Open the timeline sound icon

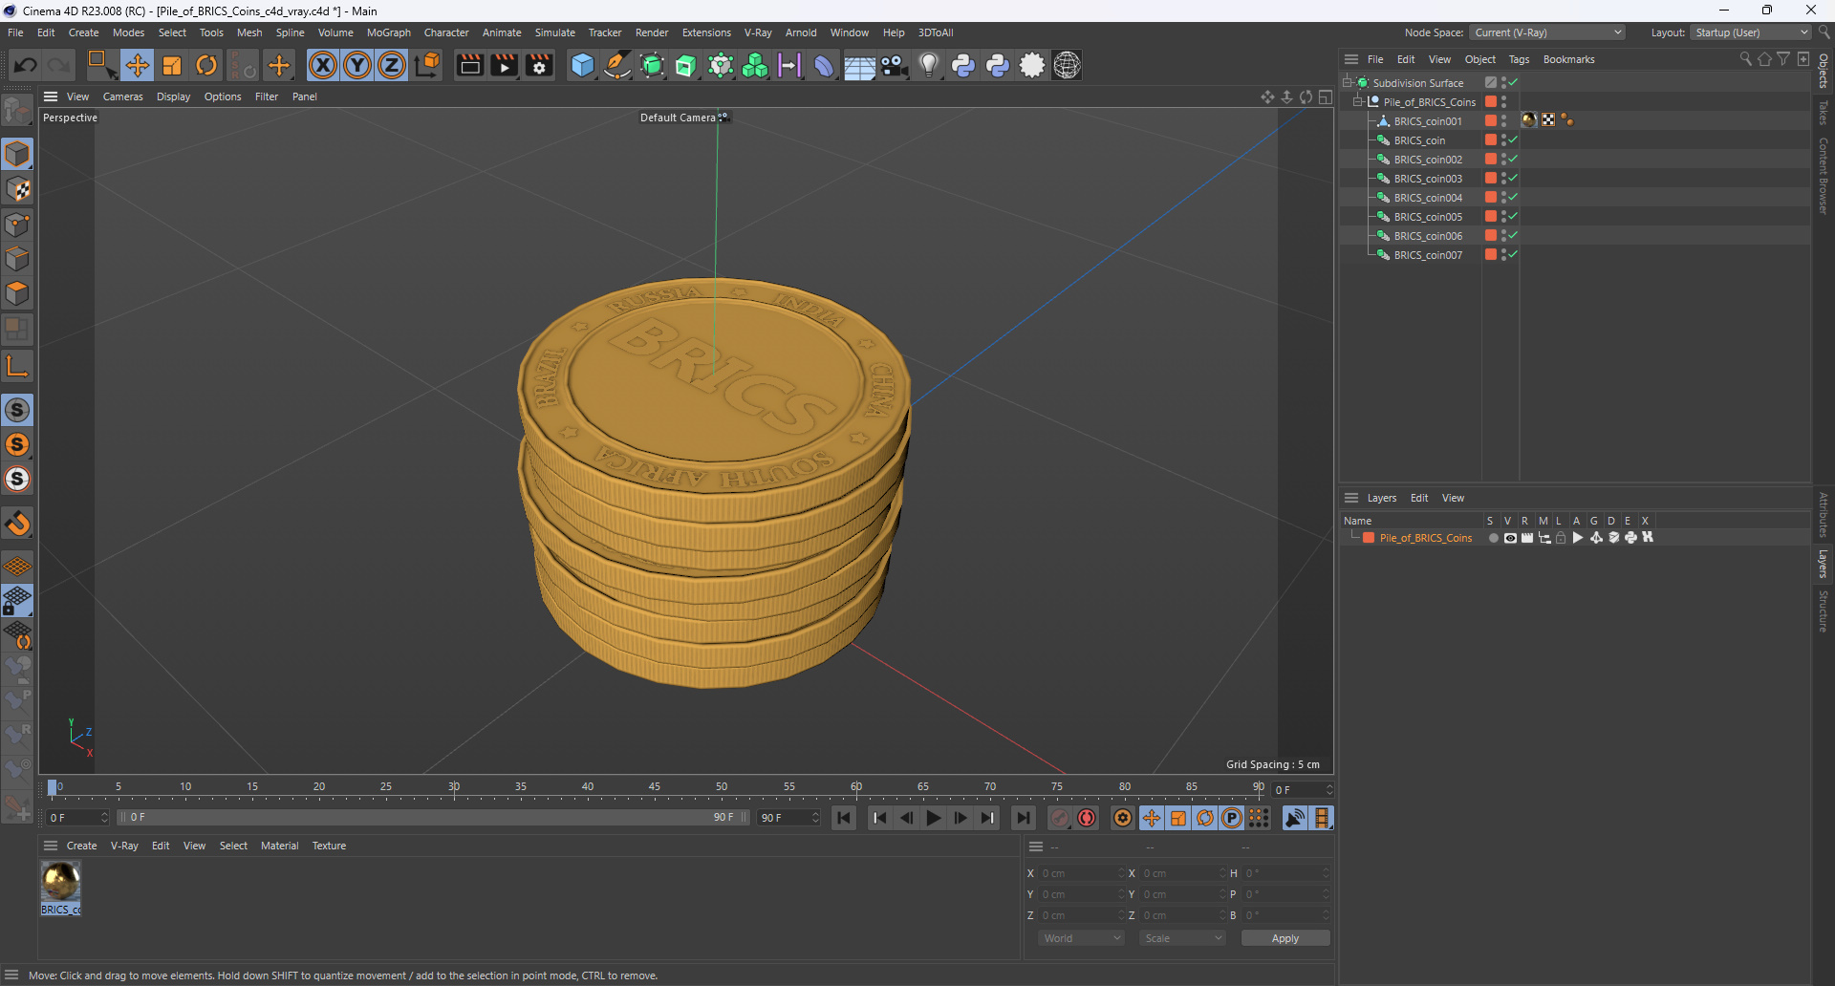[x=1295, y=818]
